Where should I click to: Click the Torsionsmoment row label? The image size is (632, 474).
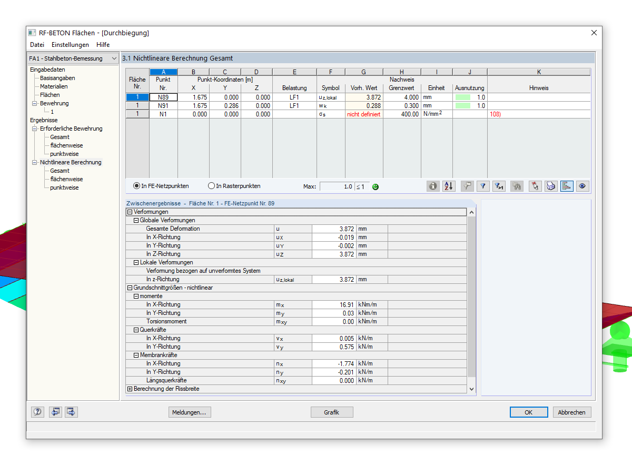pos(166,321)
